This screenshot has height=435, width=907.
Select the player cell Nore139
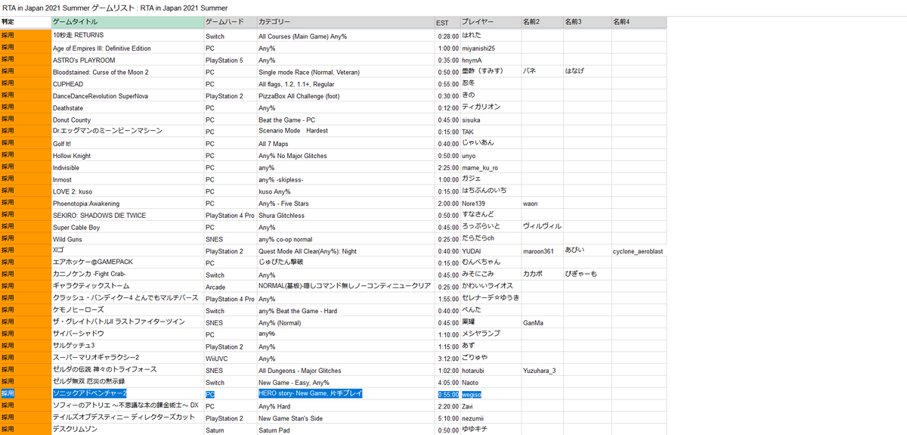click(x=490, y=204)
